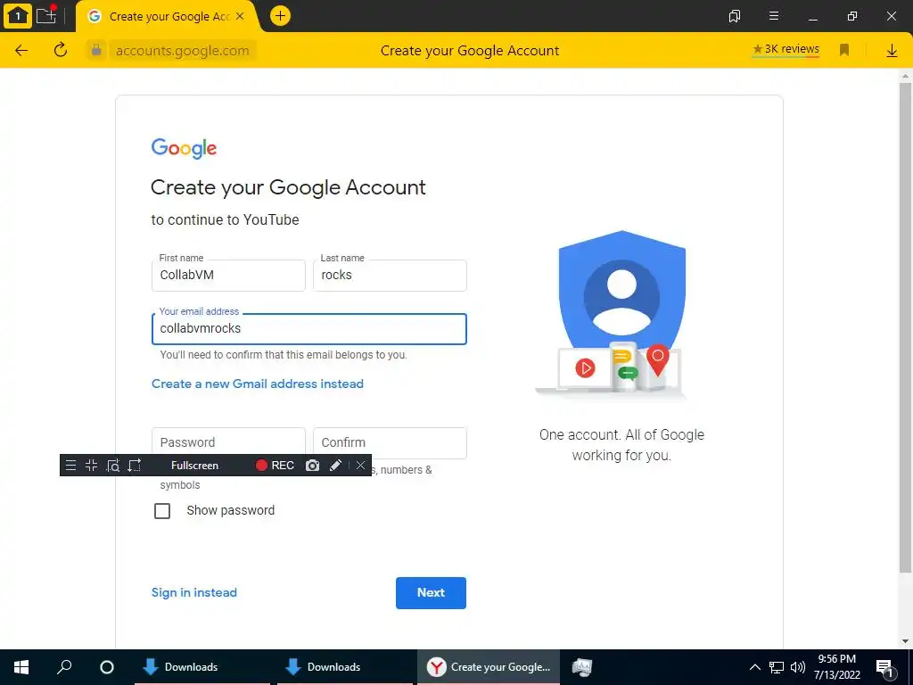Open volume tray icon
Viewport: 913px width, 685px height.
[x=798, y=667]
